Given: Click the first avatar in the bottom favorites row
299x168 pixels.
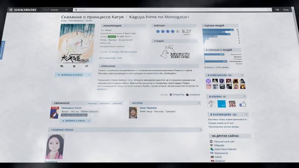Looking at the screenshot, I should [209, 87].
